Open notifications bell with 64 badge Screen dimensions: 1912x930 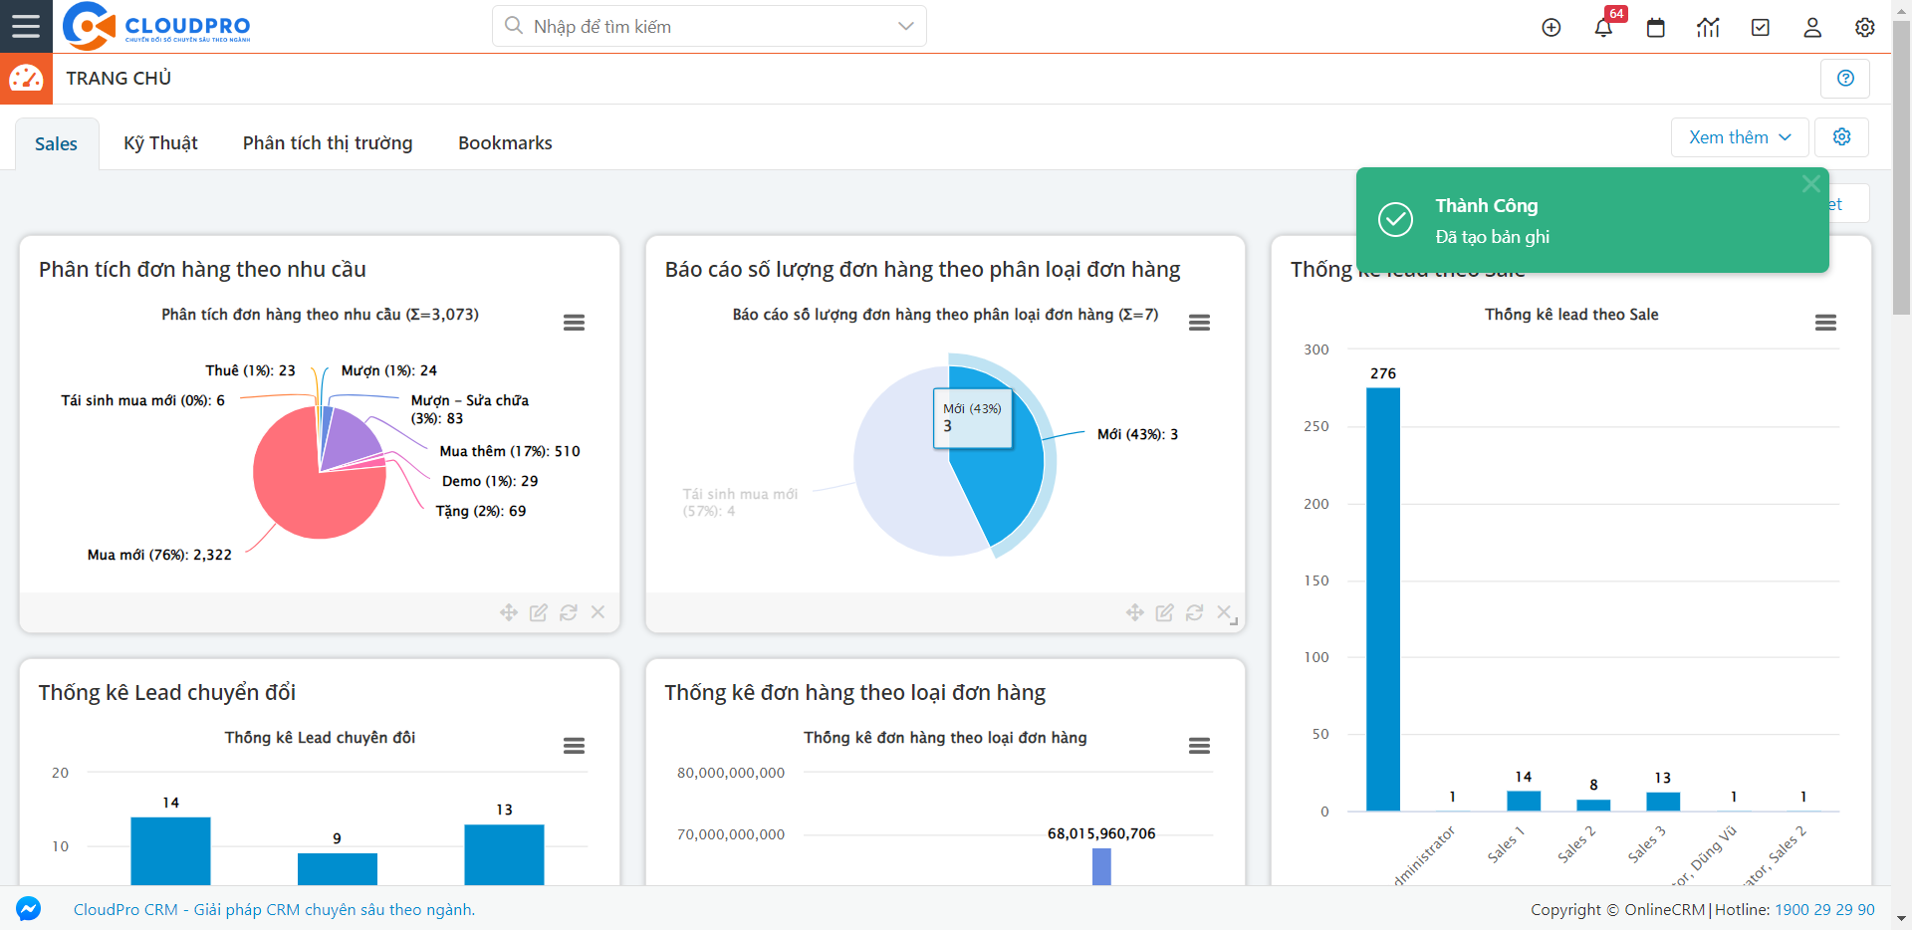[1603, 28]
